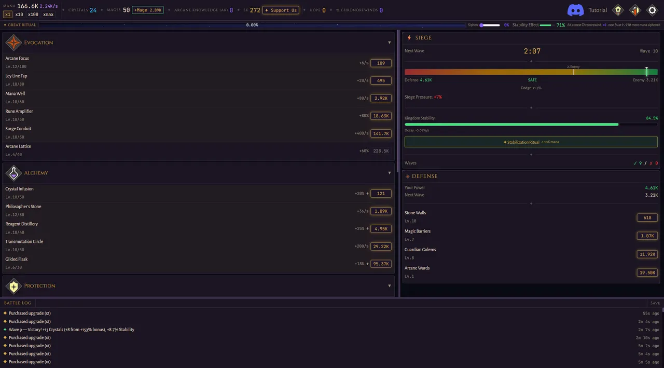The height and width of the screenshot is (368, 664).
Task: Click the Arcane Focus upgrade name
Action: coord(17,59)
